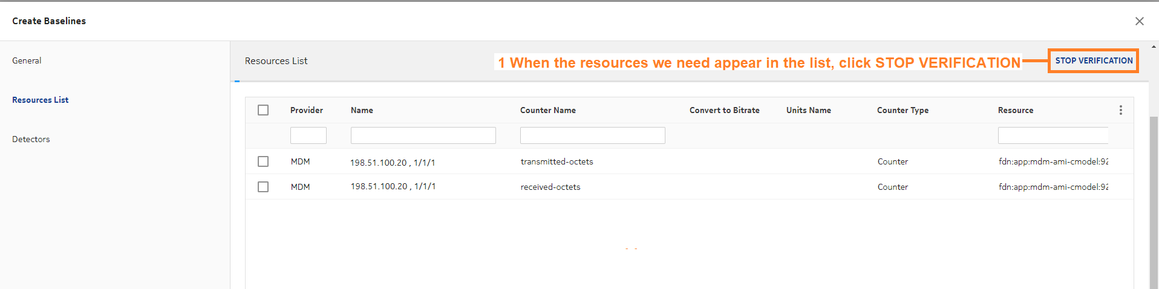Sort by the Counter Name column header

click(547, 110)
